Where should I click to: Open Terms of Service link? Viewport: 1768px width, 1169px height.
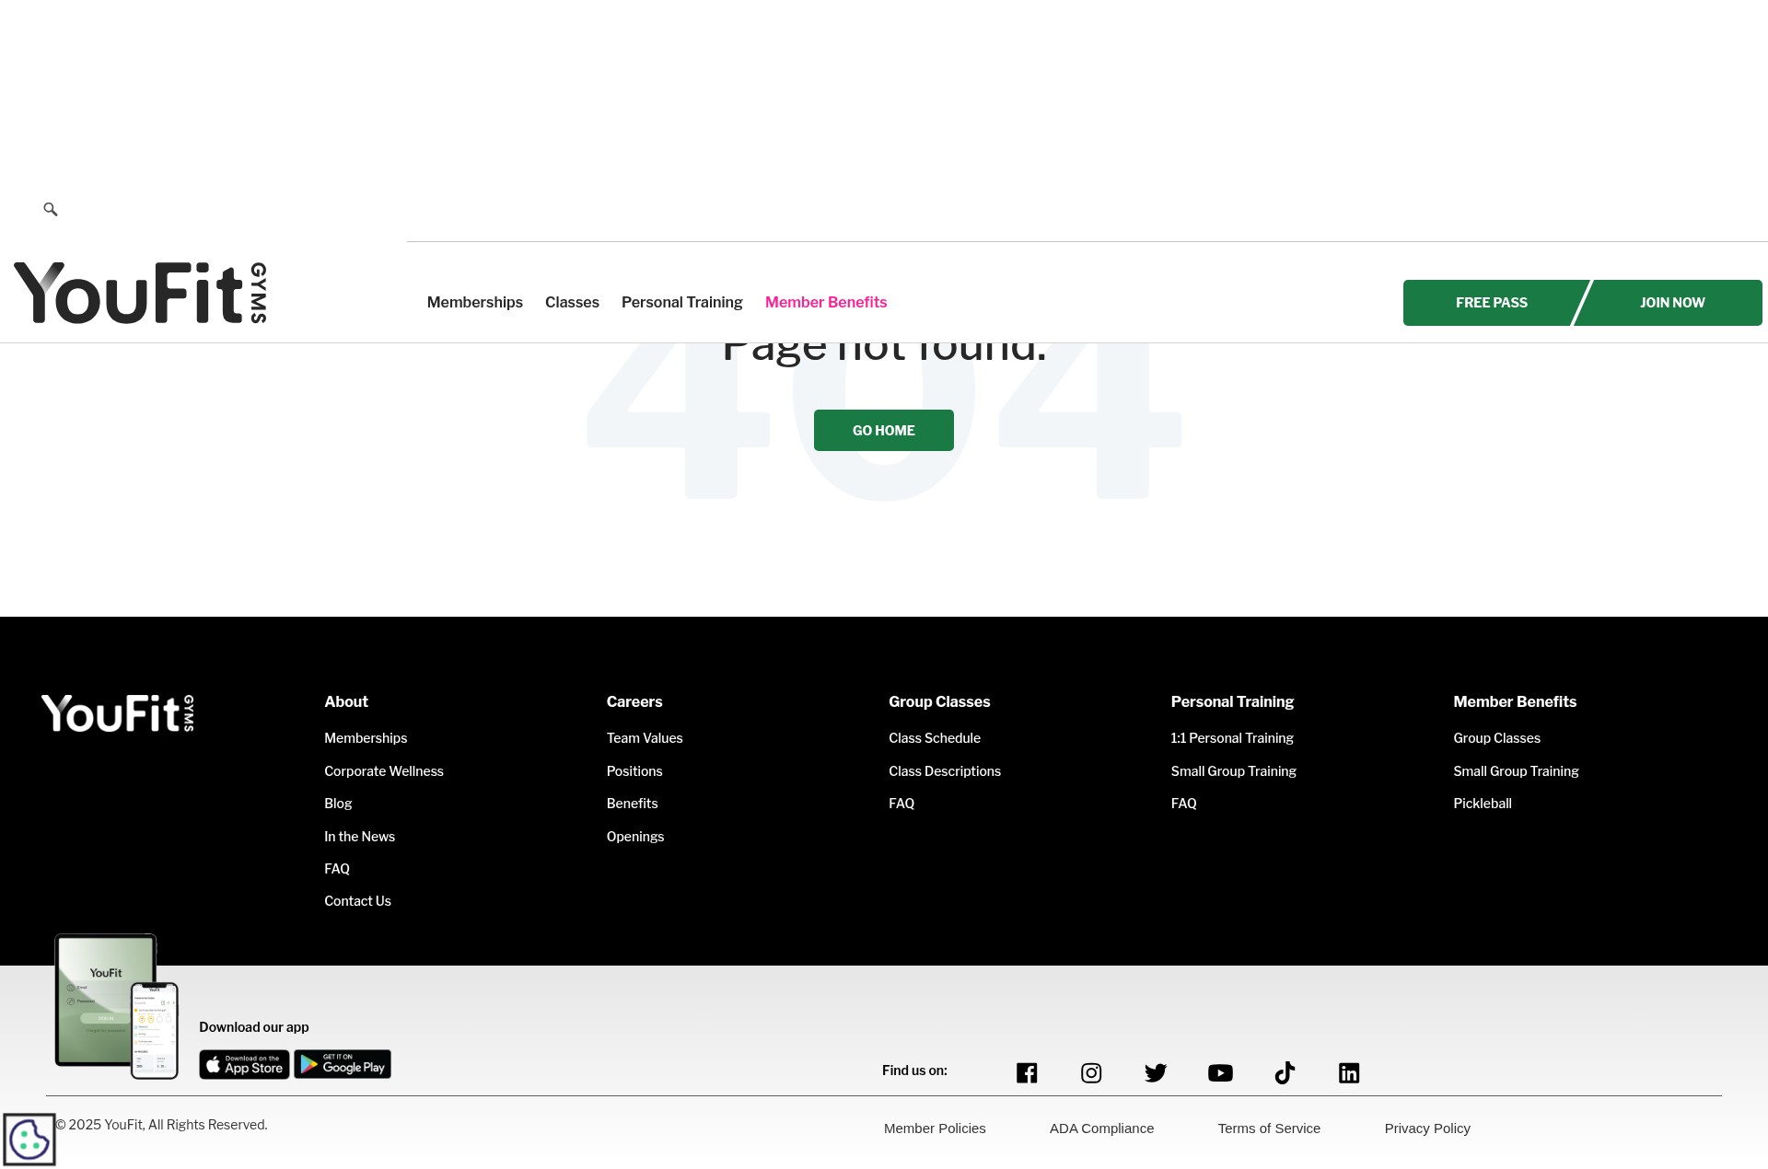1269,1128
